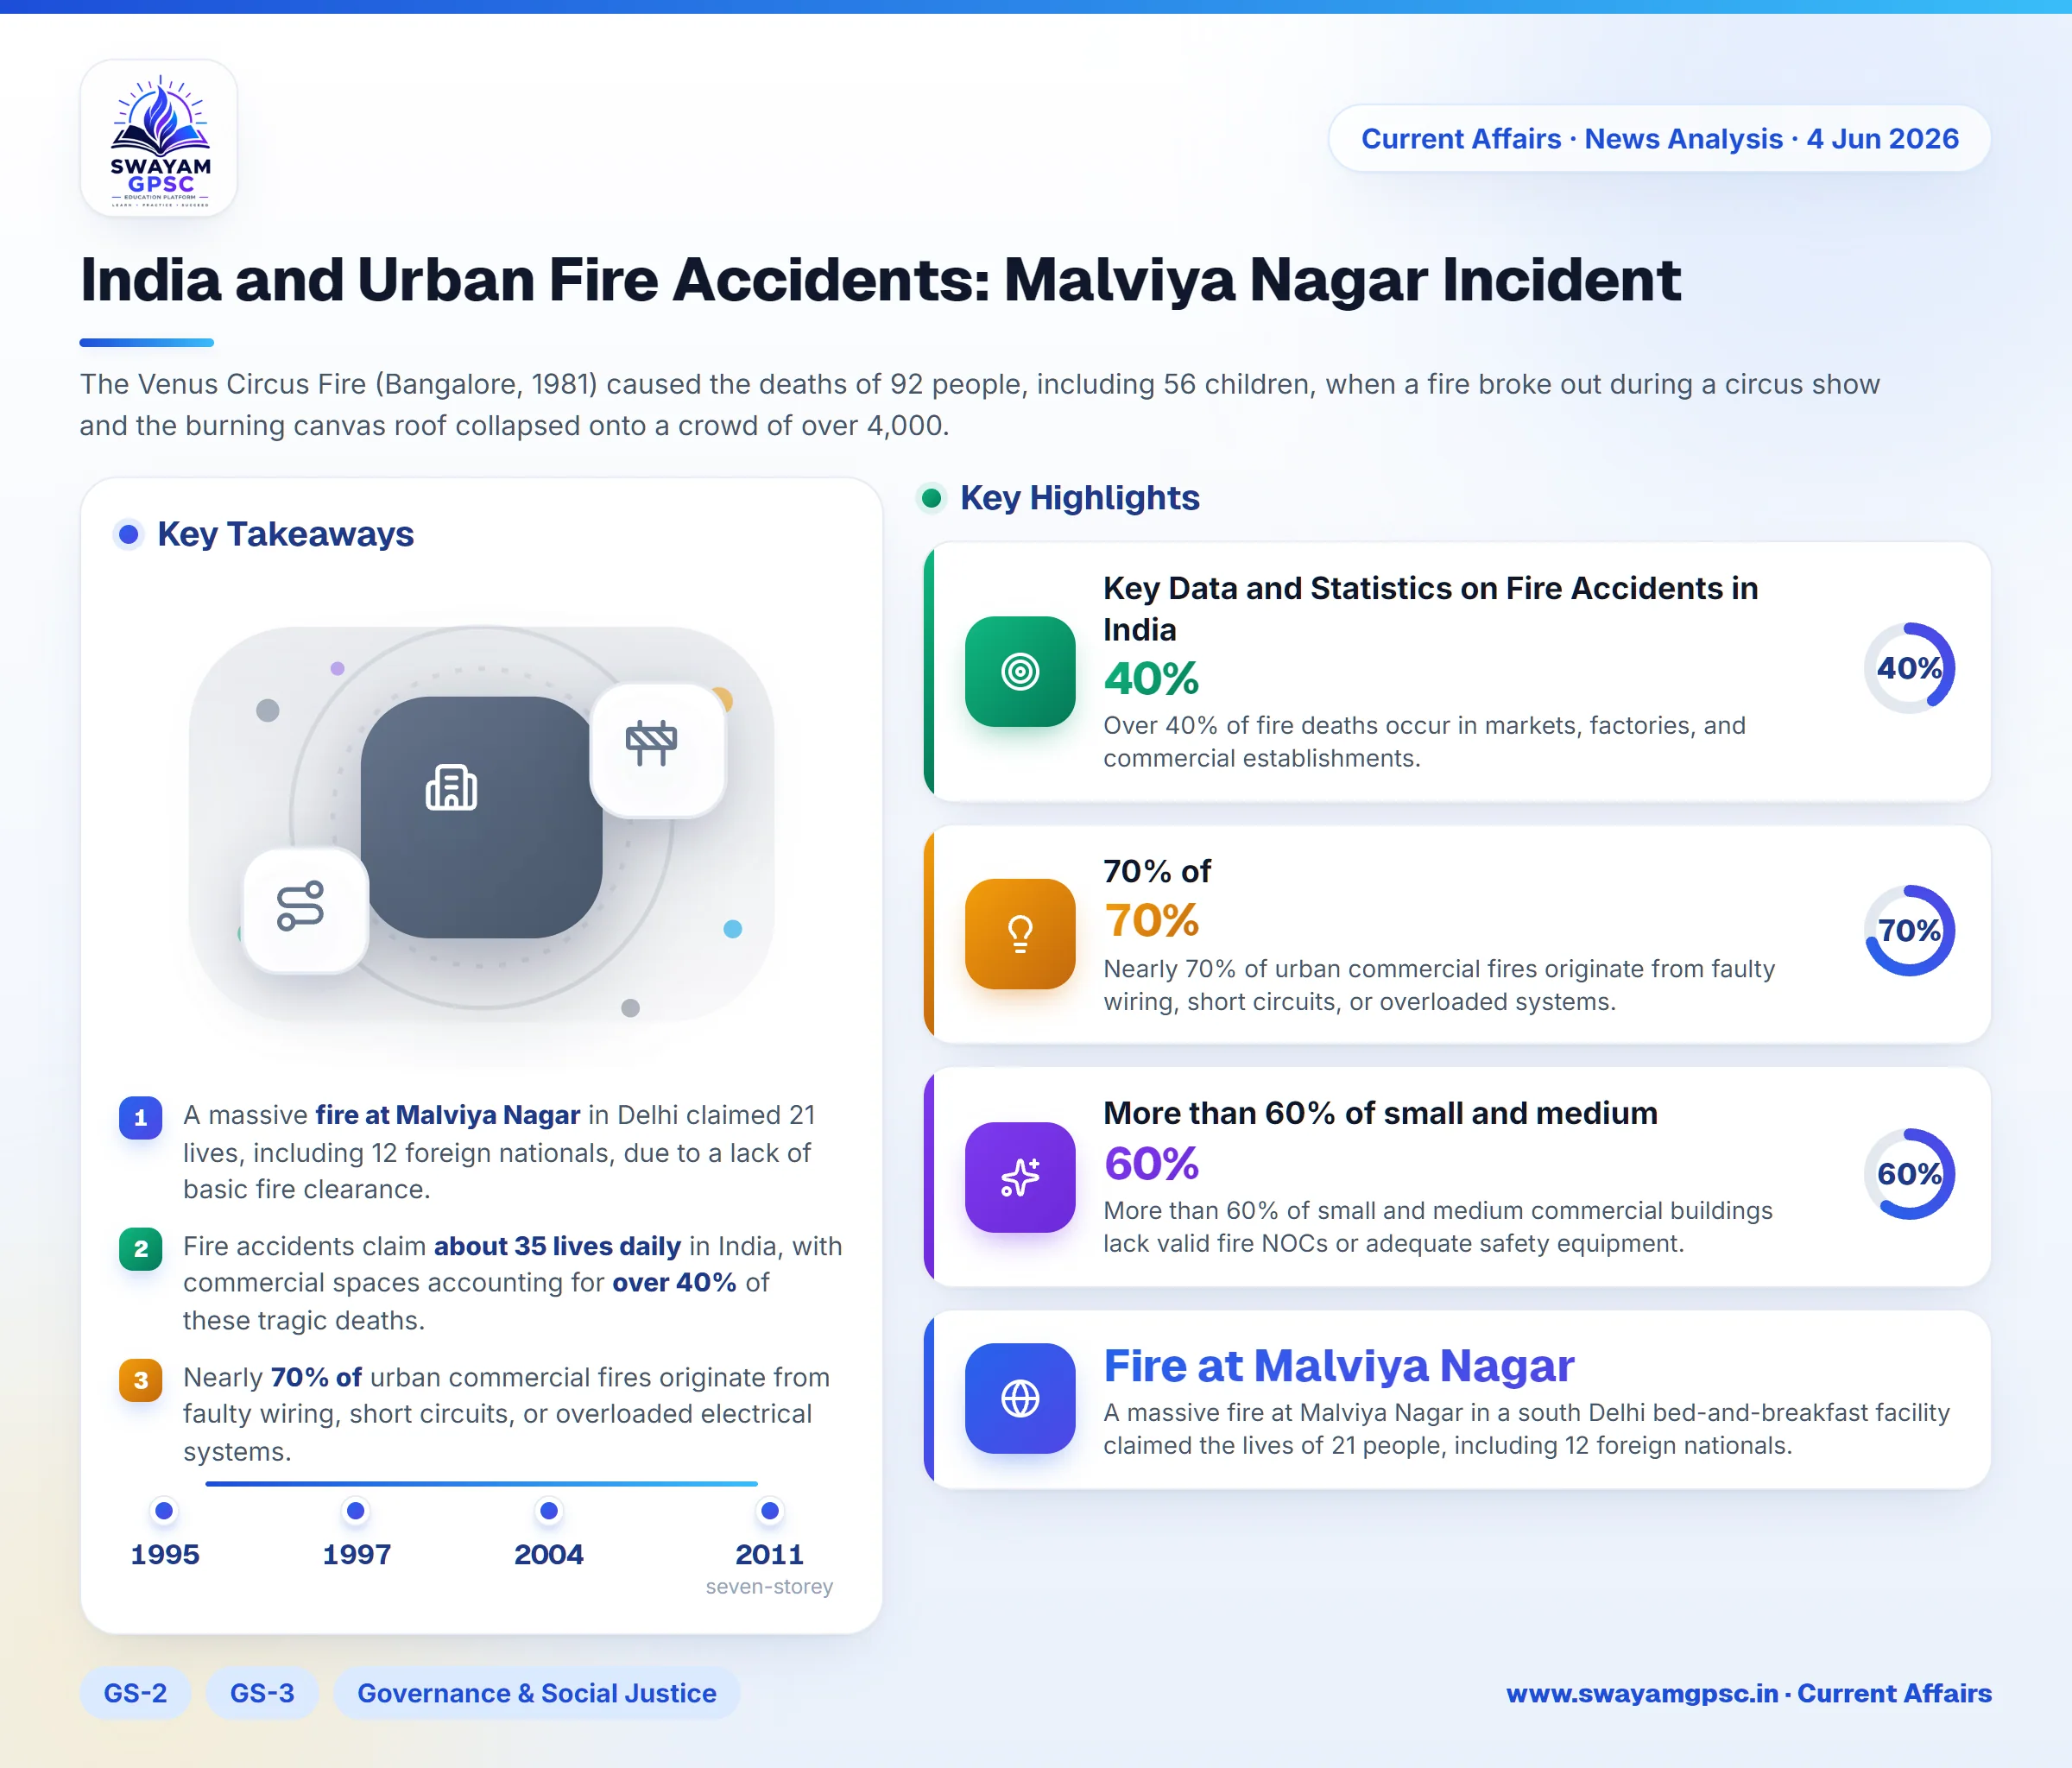Click the GS-3 tag

262,1693
